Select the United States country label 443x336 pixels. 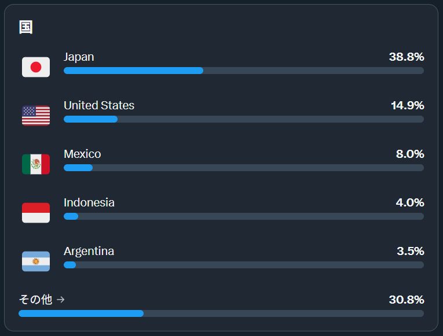(99, 105)
